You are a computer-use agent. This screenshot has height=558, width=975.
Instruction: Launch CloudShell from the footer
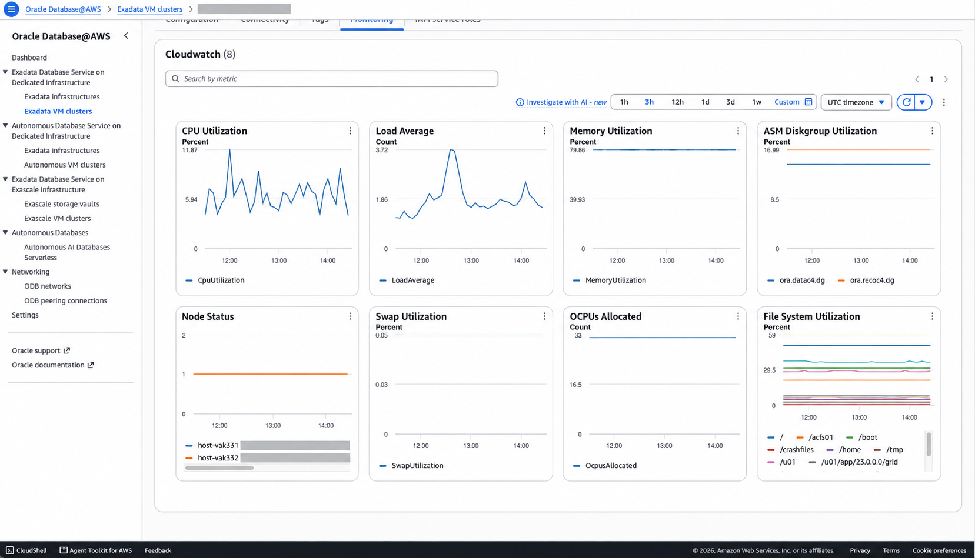(x=26, y=550)
